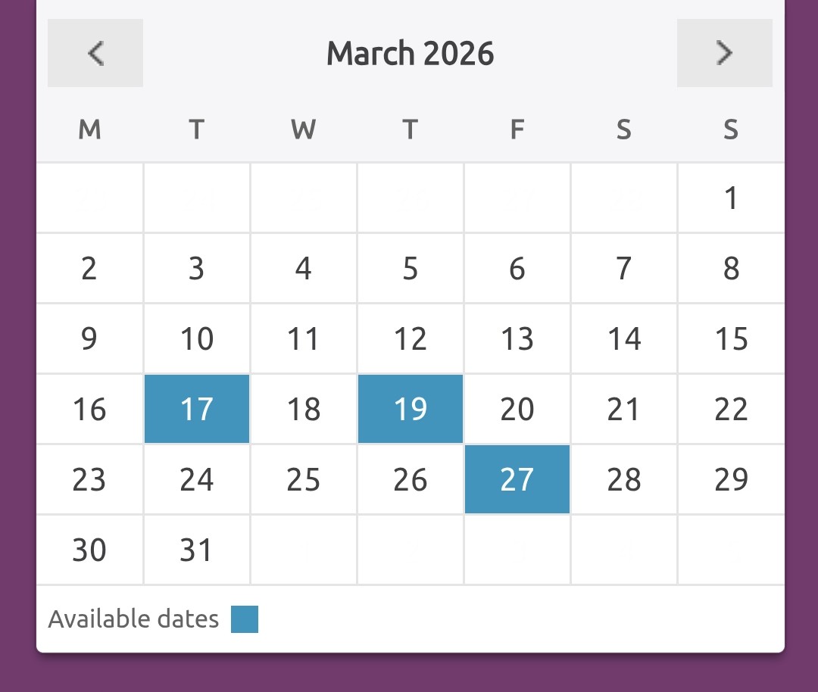Click the Available dates blue legend swatch
This screenshot has width=818, height=692.
[x=245, y=619]
